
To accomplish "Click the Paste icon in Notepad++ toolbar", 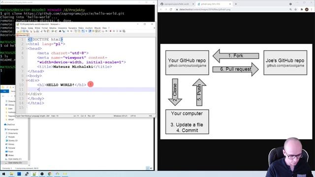I will 48,31.
